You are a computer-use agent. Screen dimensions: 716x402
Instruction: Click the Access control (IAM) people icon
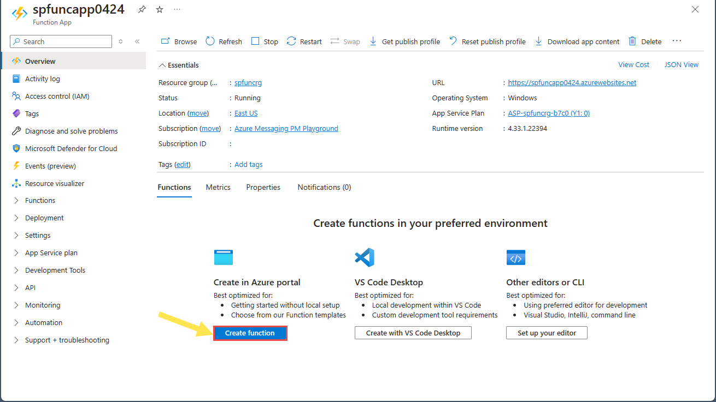(16, 96)
